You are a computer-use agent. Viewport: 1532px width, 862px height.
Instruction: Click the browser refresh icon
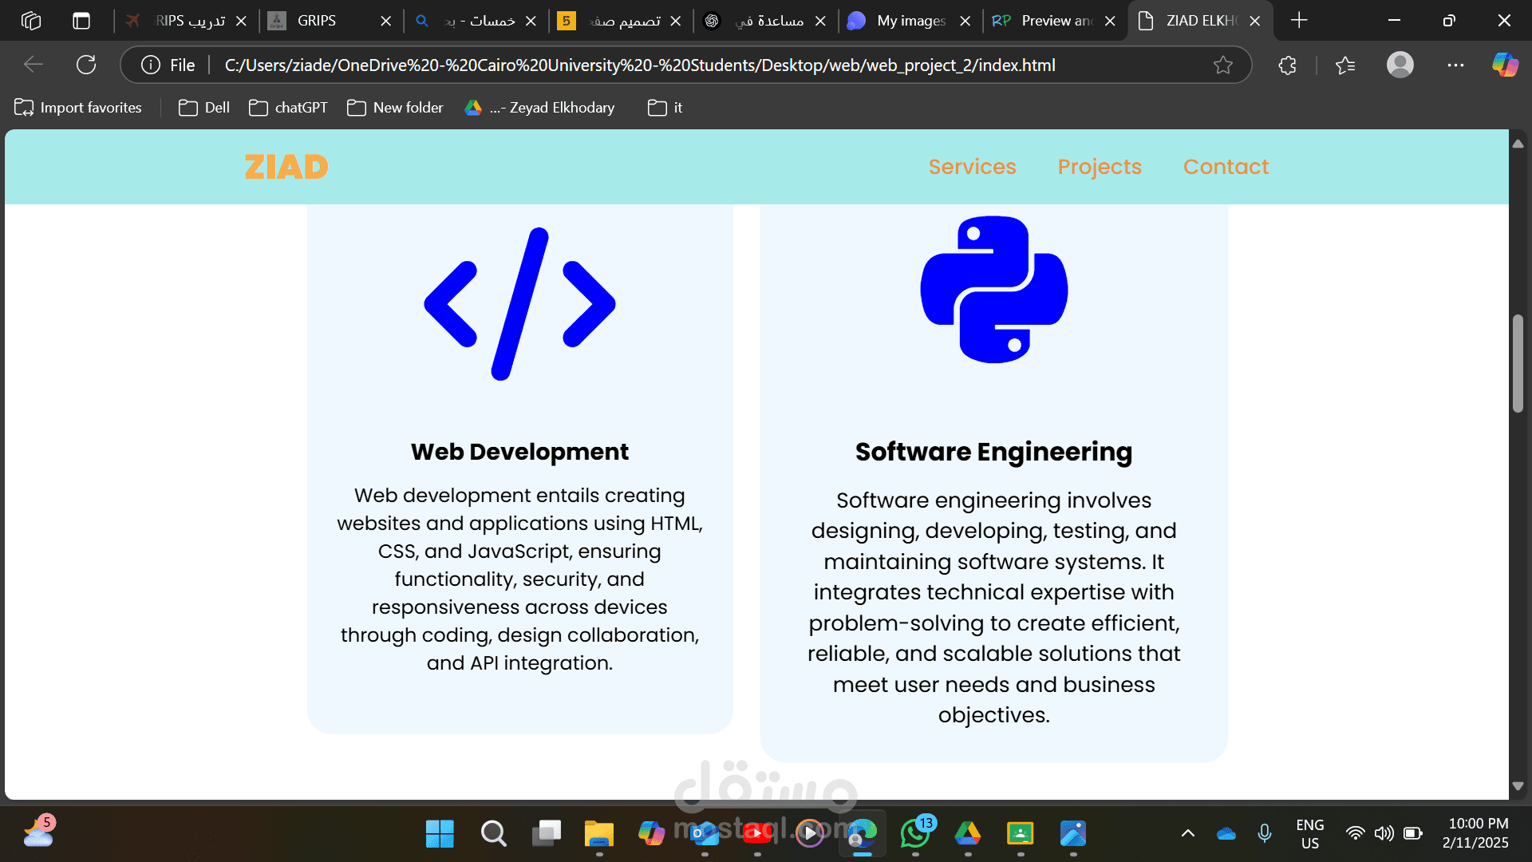(86, 65)
